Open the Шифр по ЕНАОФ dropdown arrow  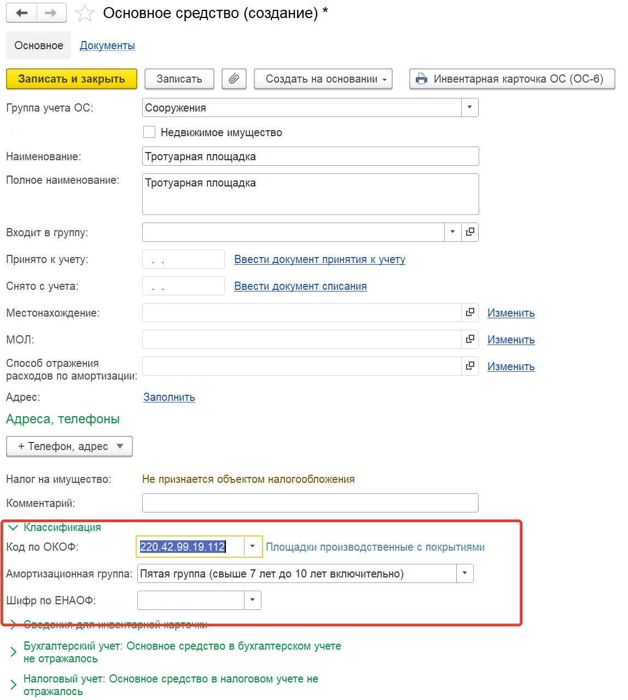[252, 600]
